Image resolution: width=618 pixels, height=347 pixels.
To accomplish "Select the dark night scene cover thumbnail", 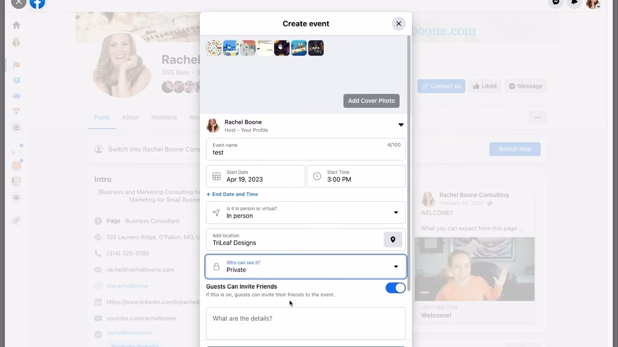I will [316, 48].
